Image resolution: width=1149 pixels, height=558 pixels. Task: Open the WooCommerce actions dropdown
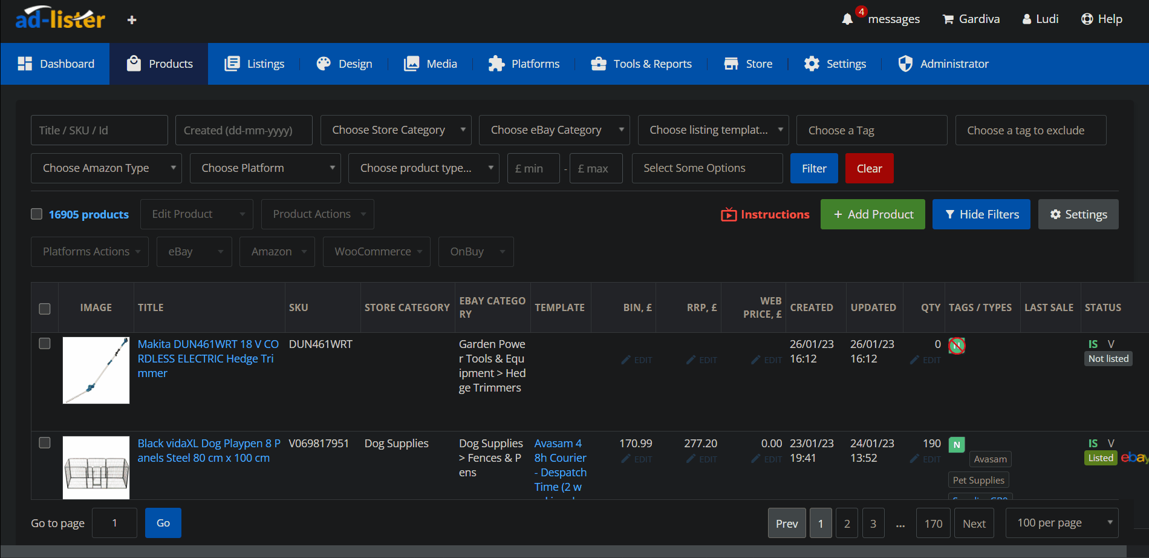pos(377,252)
